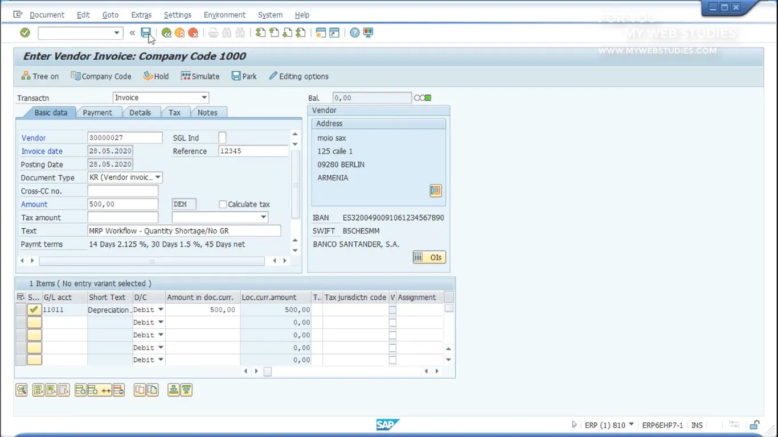Click the Print icon in toolbar
778x437 pixels.
pos(214,33)
